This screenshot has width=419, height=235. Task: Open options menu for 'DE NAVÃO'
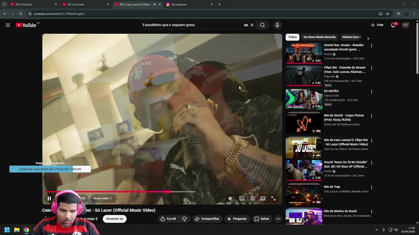(x=372, y=92)
